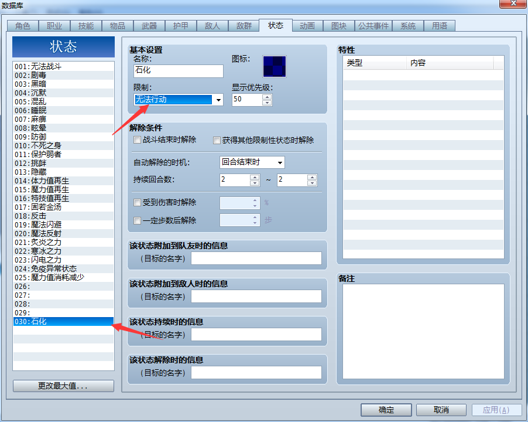528x422 pixels.
Task: Select state 006:睡眠
Action: (x=63, y=110)
